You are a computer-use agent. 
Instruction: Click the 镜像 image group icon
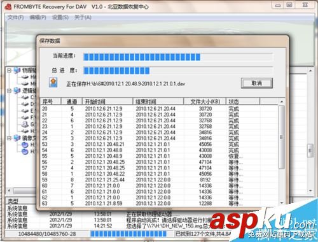17,138
